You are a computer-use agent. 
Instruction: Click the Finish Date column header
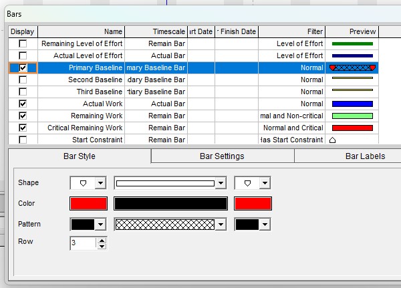click(237, 31)
